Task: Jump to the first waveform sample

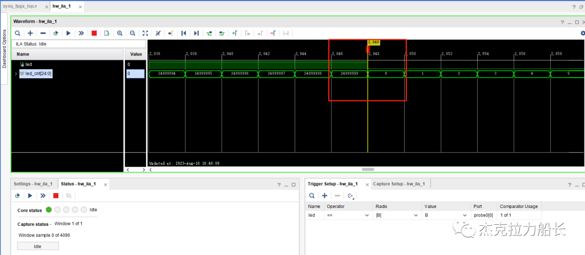Action: tap(184, 33)
